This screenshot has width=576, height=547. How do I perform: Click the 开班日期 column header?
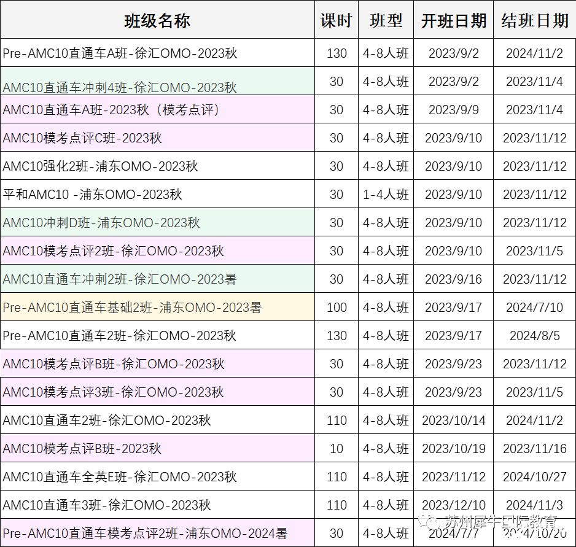pyautogui.click(x=453, y=21)
